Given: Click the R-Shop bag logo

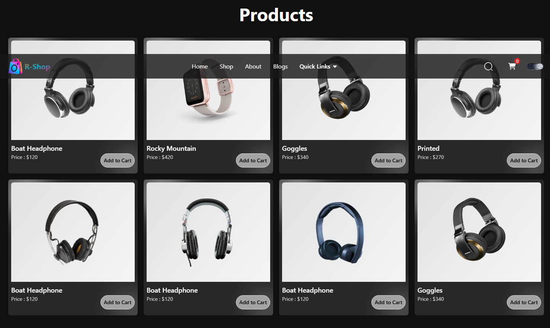Looking at the screenshot, I should click(15, 66).
